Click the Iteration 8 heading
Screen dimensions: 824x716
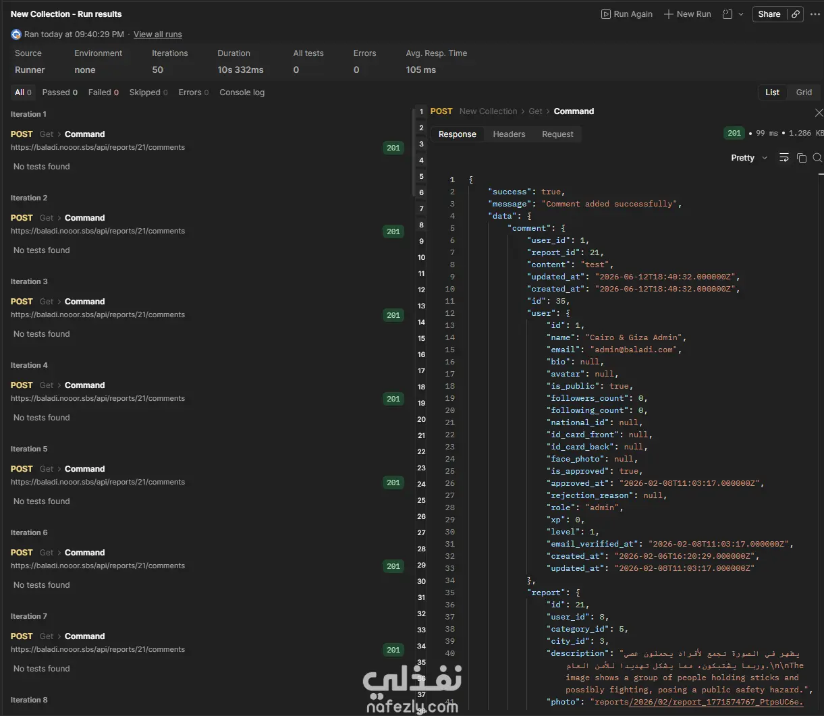click(x=29, y=700)
